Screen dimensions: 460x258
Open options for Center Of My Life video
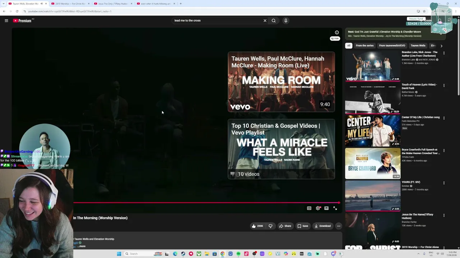coord(444,118)
